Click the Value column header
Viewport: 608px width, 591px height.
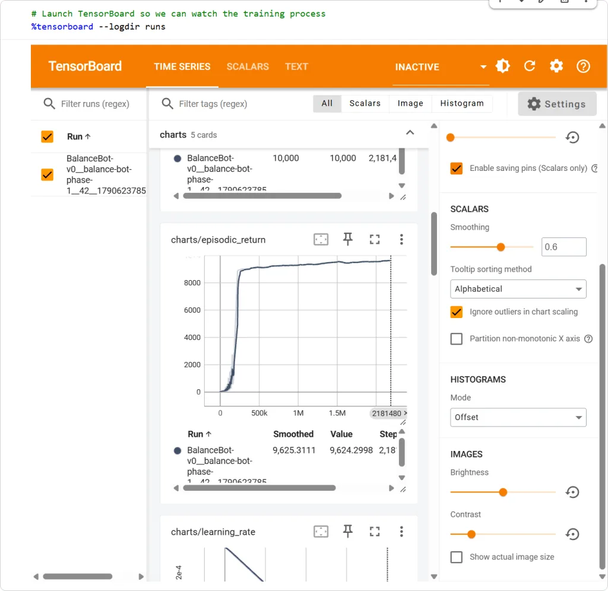click(x=341, y=434)
